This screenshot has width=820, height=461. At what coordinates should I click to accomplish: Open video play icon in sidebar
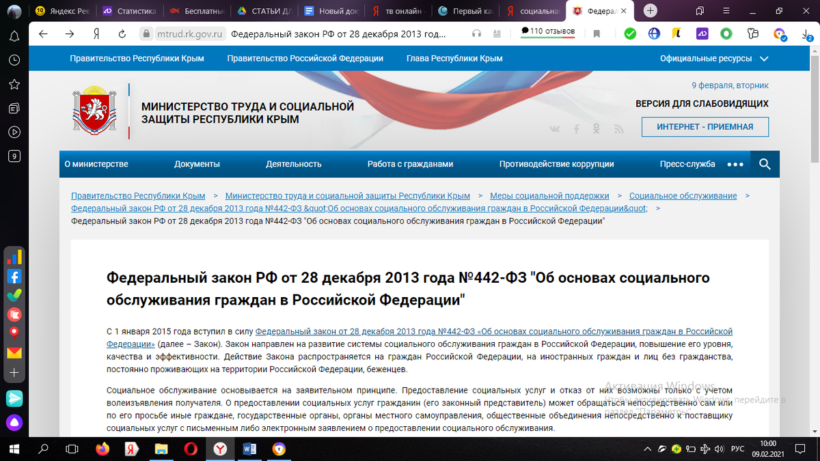(14, 132)
